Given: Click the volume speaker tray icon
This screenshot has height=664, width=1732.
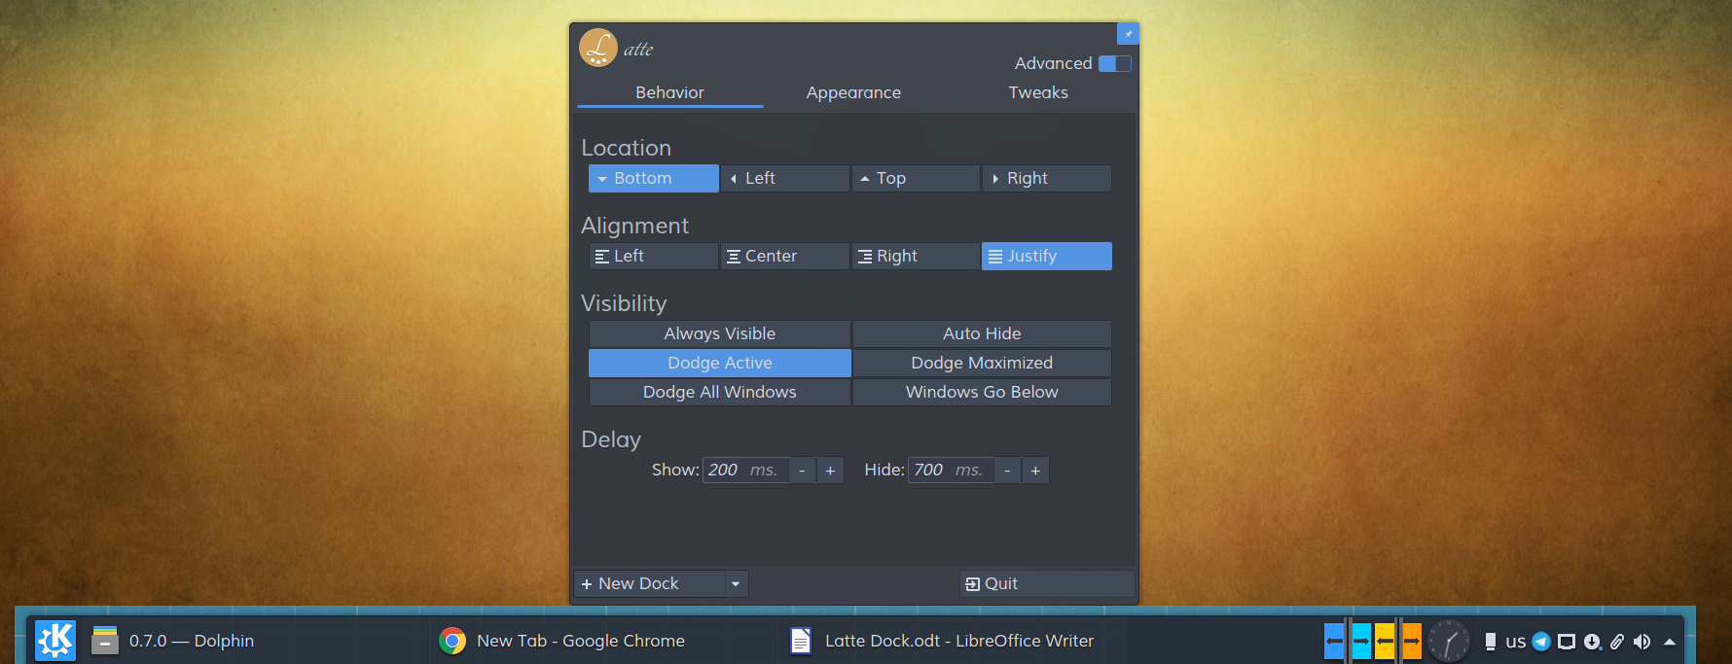Looking at the screenshot, I should point(1642,642).
